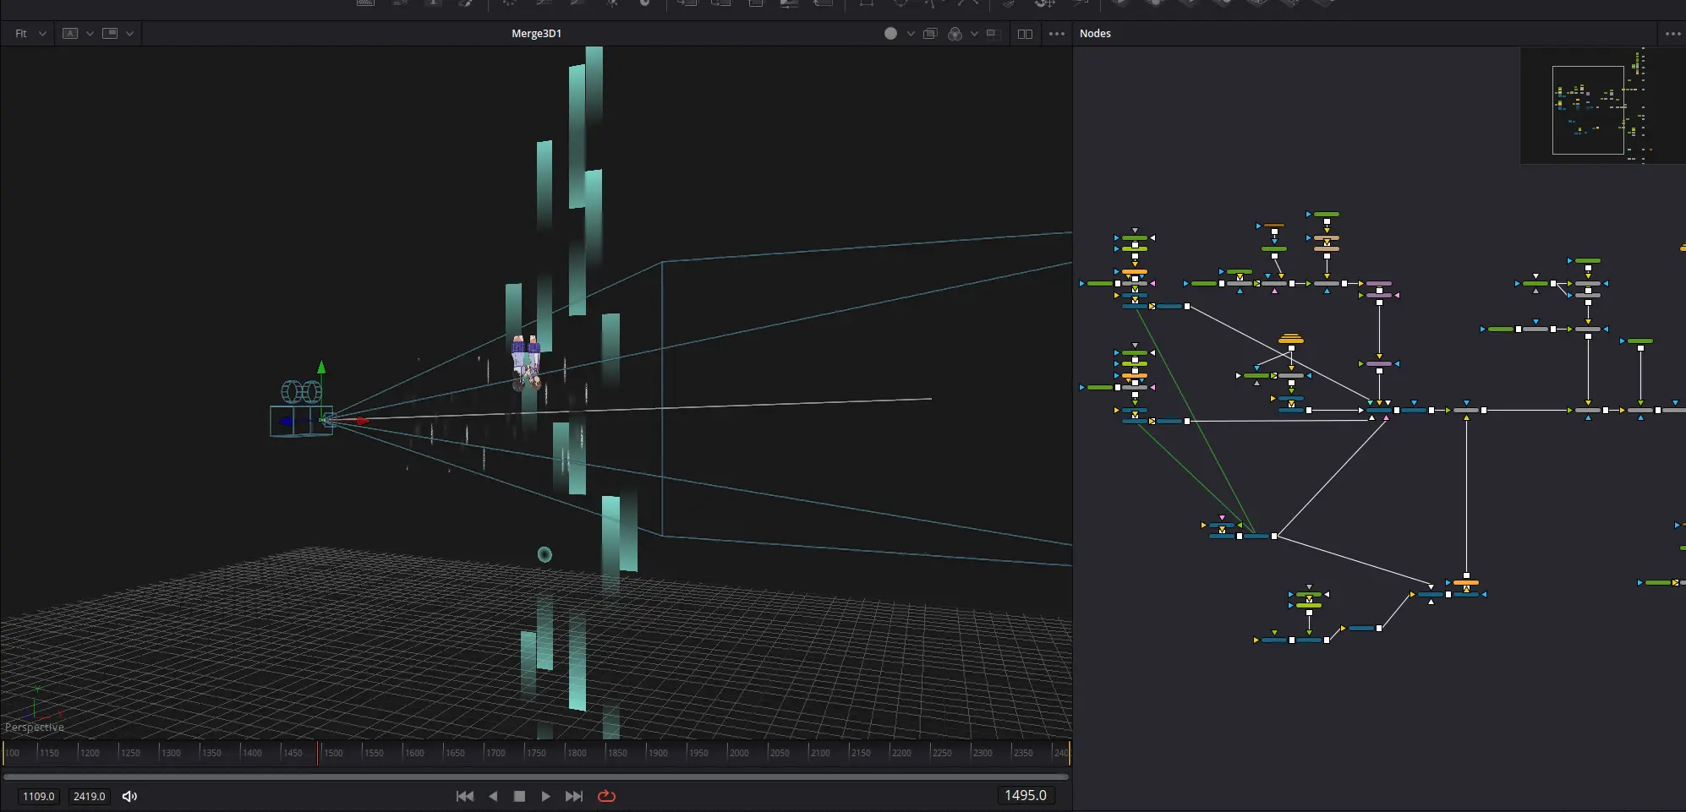Open the Nodes panel options menu
The image size is (1686, 812).
pos(1672,34)
